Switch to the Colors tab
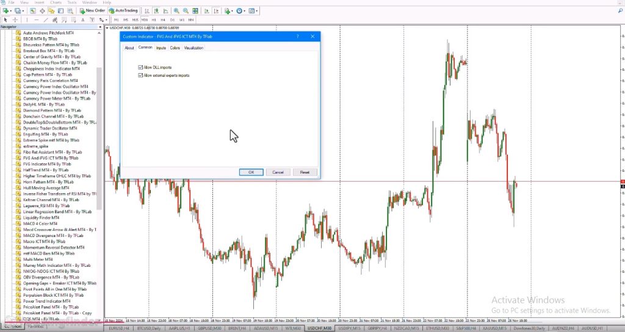The width and height of the screenshot is (625, 332). 175,48
